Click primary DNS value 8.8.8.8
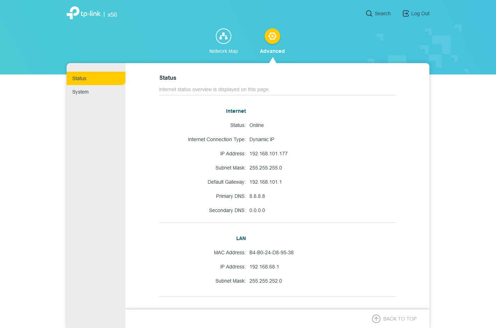The height and width of the screenshot is (328, 496). coord(257,196)
